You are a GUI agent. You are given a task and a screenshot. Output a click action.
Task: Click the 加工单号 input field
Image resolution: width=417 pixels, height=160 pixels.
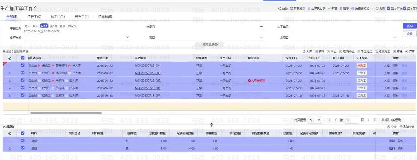coord(344,27)
